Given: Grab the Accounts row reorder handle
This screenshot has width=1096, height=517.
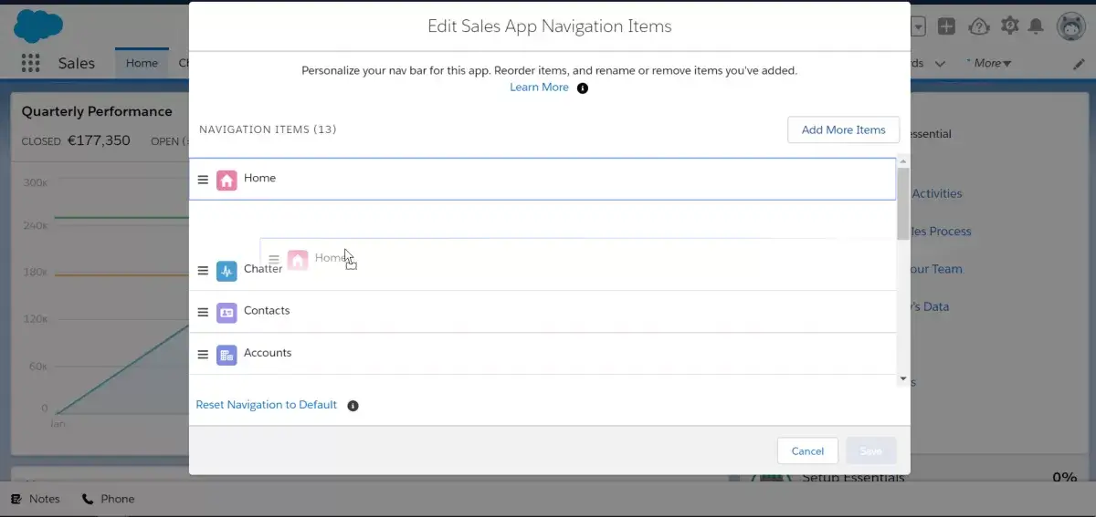Looking at the screenshot, I should (x=203, y=354).
